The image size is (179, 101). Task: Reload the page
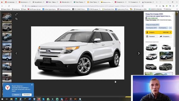click(x=9, y=6)
